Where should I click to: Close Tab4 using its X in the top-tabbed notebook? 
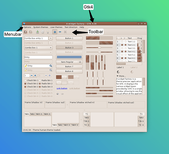[x=49, y=114]
